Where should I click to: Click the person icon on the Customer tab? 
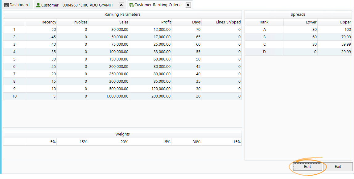point(38,5)
